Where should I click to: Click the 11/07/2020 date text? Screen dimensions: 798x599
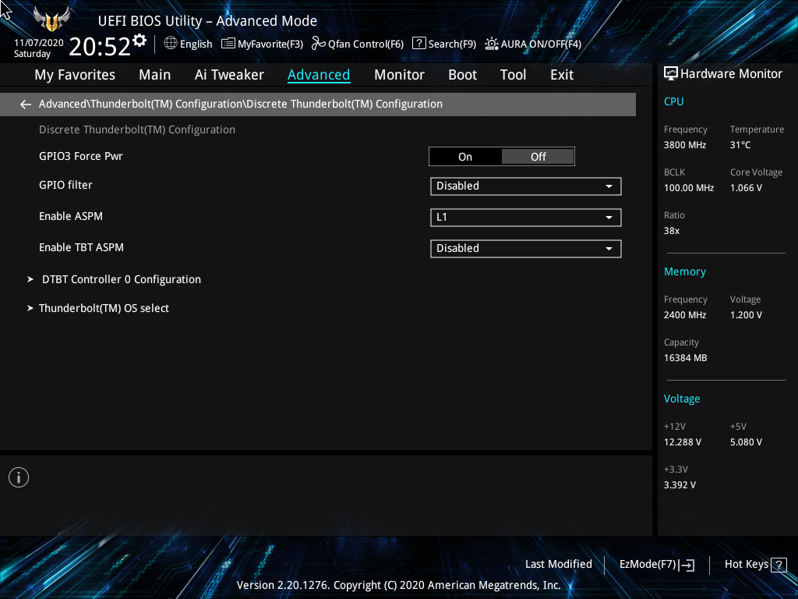39,43
